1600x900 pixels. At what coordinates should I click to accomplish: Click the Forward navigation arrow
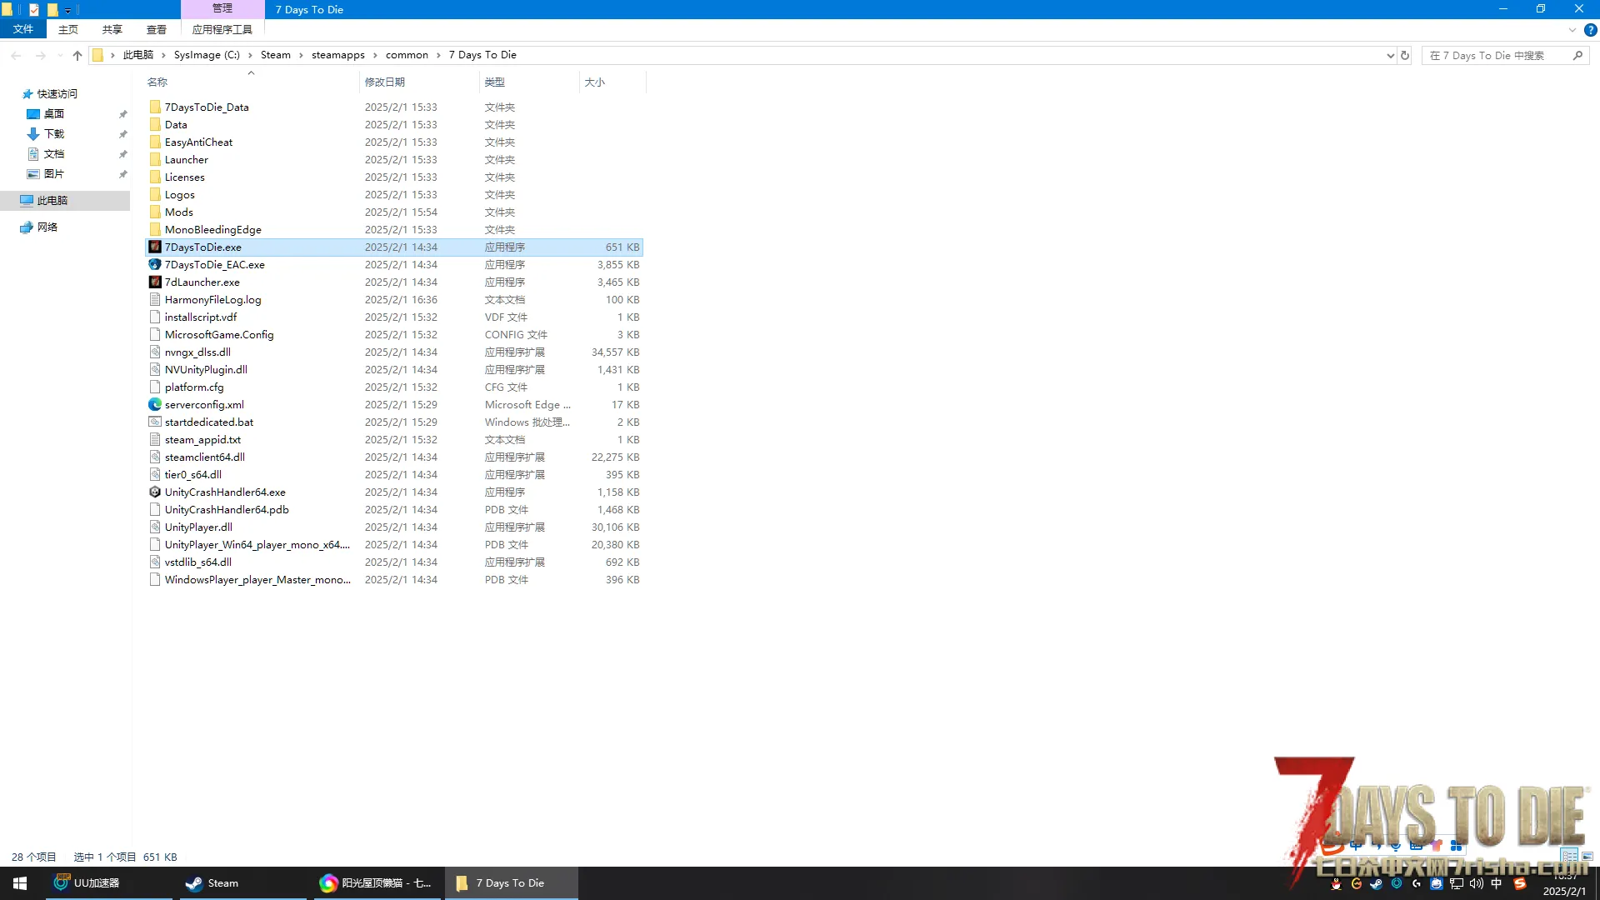pyautogui.click(x=41, y=55)
